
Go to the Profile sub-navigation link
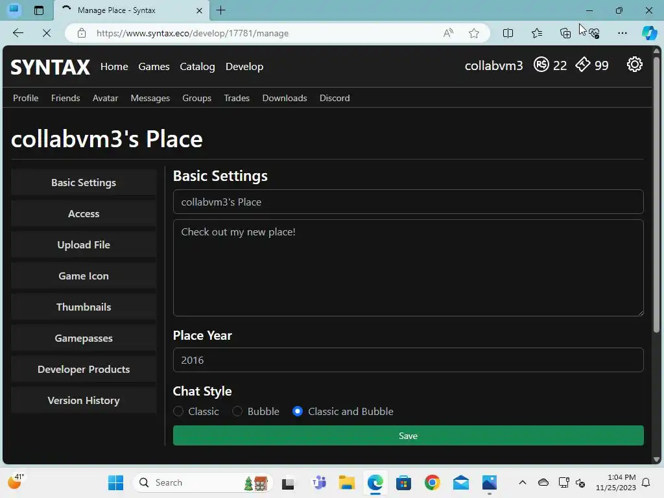25,98
